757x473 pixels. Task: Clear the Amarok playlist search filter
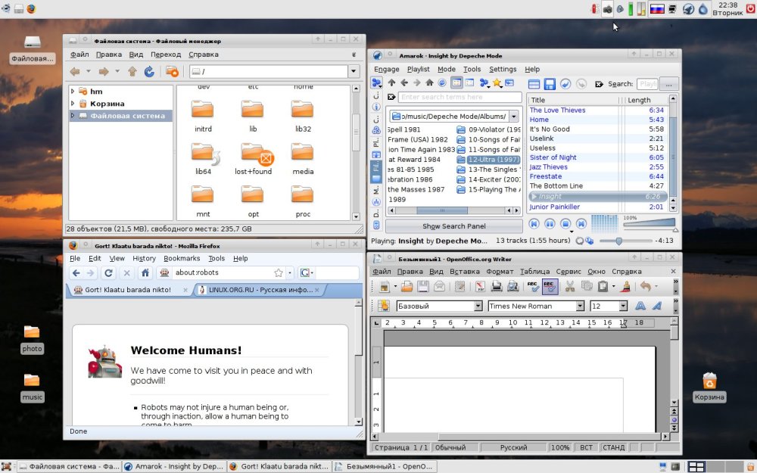pos(599,84)
